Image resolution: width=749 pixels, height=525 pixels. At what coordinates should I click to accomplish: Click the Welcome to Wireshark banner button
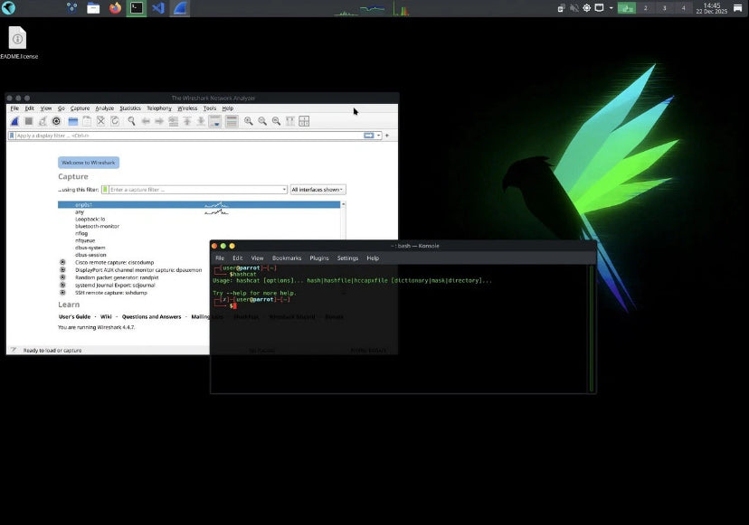89,163
